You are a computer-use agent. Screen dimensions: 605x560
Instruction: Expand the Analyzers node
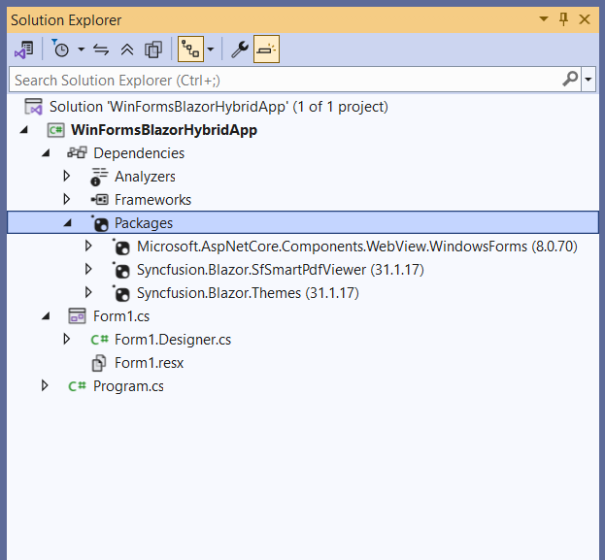click(x=67, y=176)
